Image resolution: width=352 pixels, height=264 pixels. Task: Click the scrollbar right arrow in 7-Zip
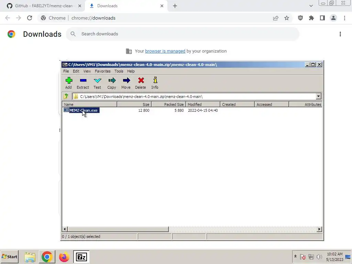tap(319, 229)
